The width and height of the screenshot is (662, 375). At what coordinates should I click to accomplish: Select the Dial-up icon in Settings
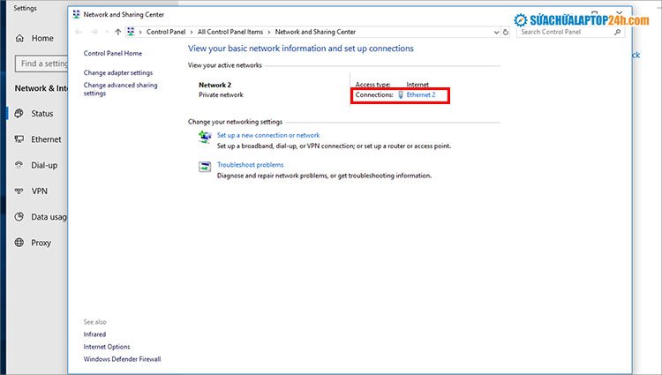click(19, 165)
